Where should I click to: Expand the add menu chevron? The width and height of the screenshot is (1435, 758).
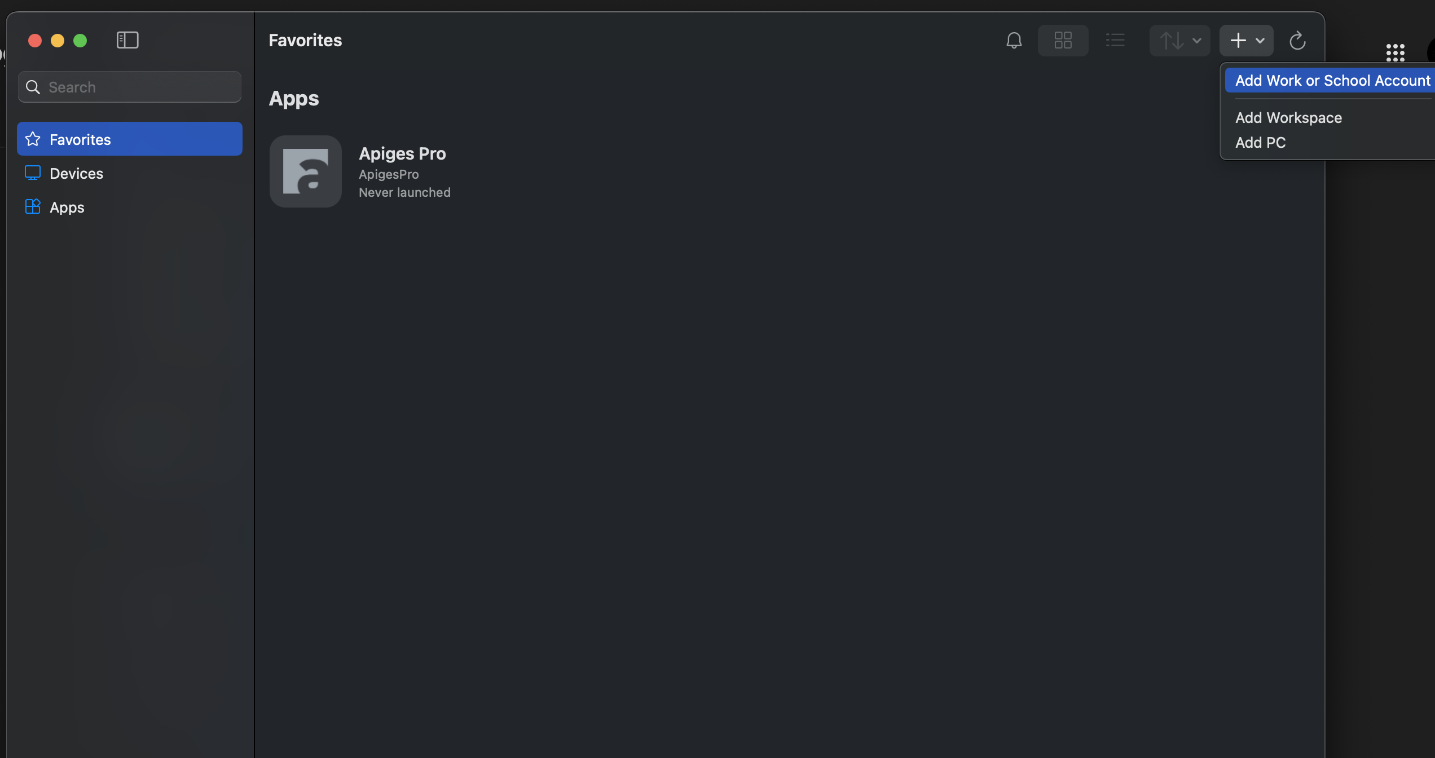point(1260,41)
